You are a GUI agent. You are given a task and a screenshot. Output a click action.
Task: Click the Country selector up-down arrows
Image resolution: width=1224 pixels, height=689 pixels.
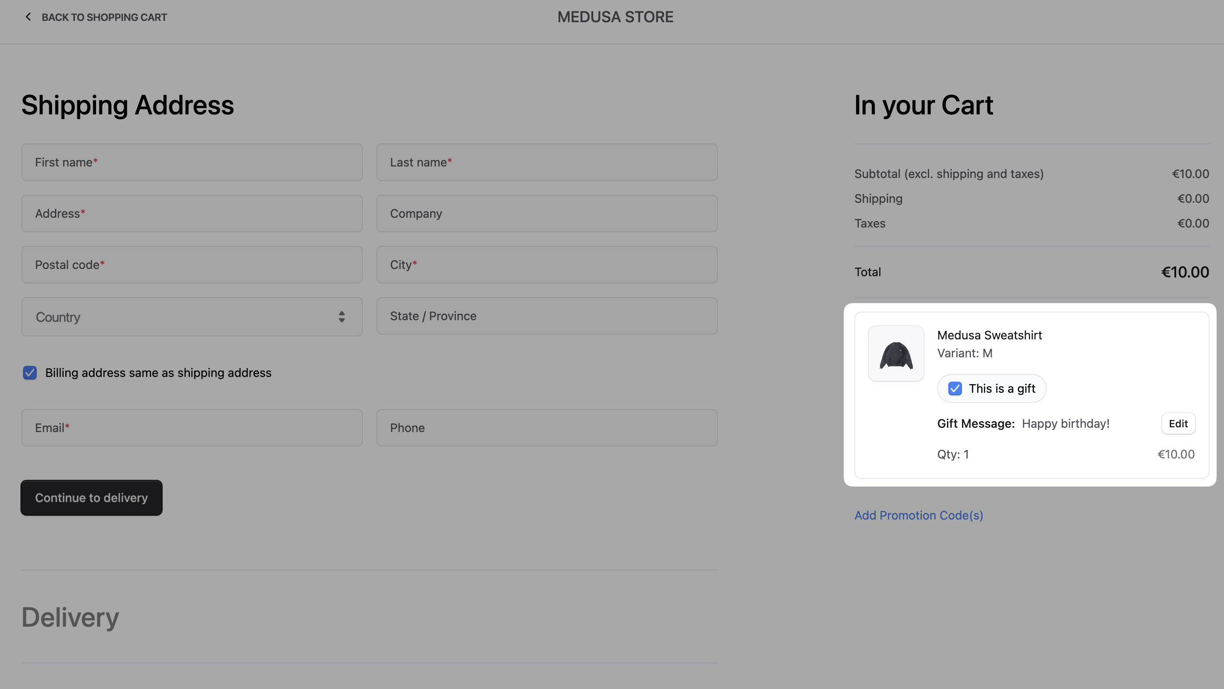pos(342,317)
